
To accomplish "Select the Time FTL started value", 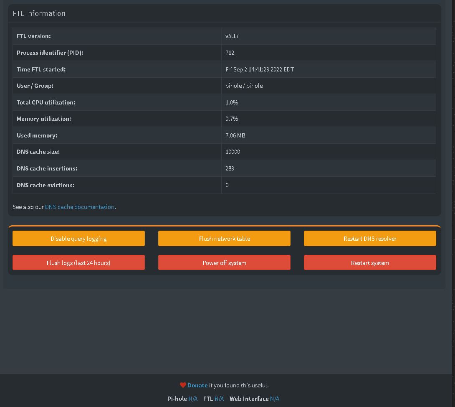I will (x=260, y=69).
